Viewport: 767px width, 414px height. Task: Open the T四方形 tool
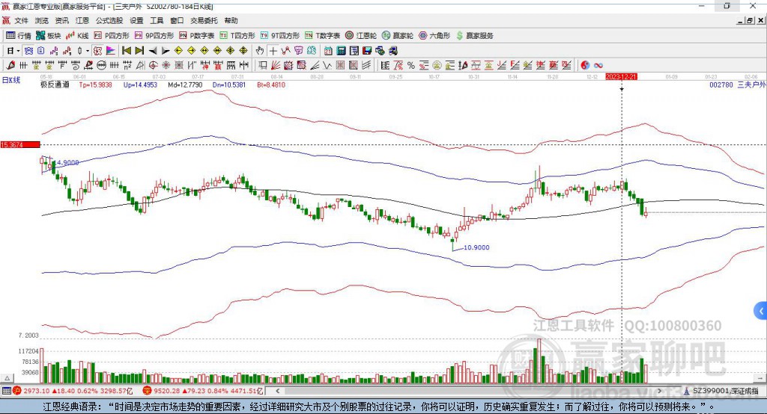(x=237, y=36)
